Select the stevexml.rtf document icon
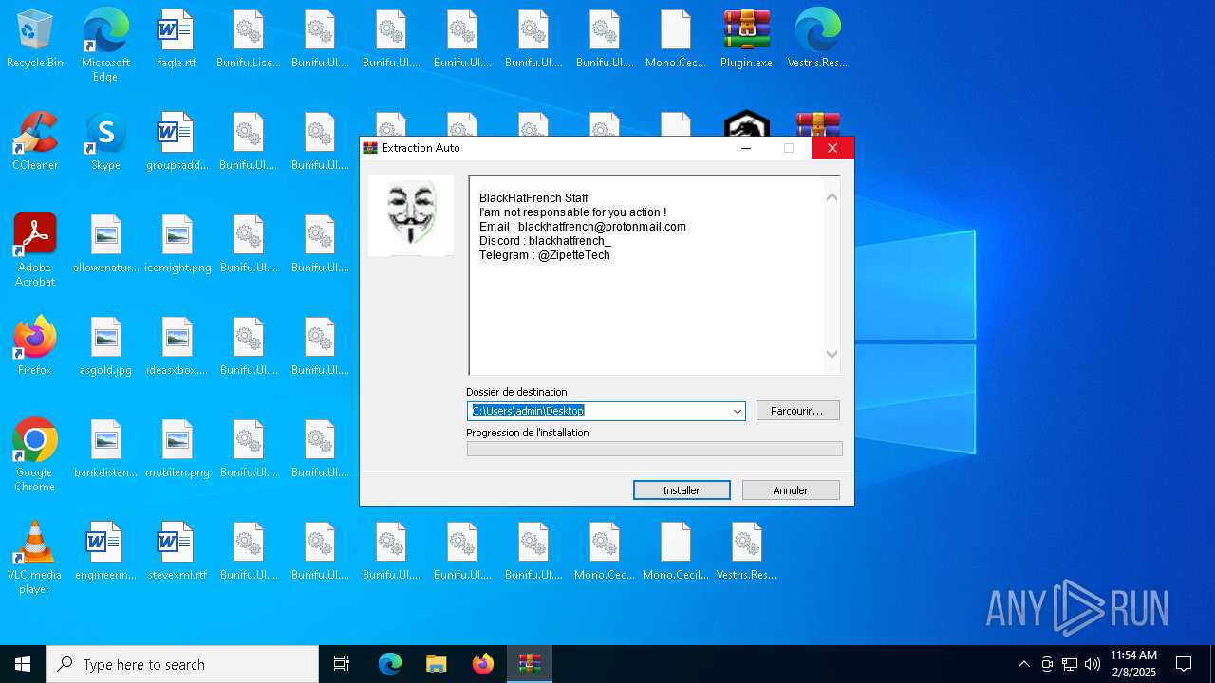 click(177, 551)
